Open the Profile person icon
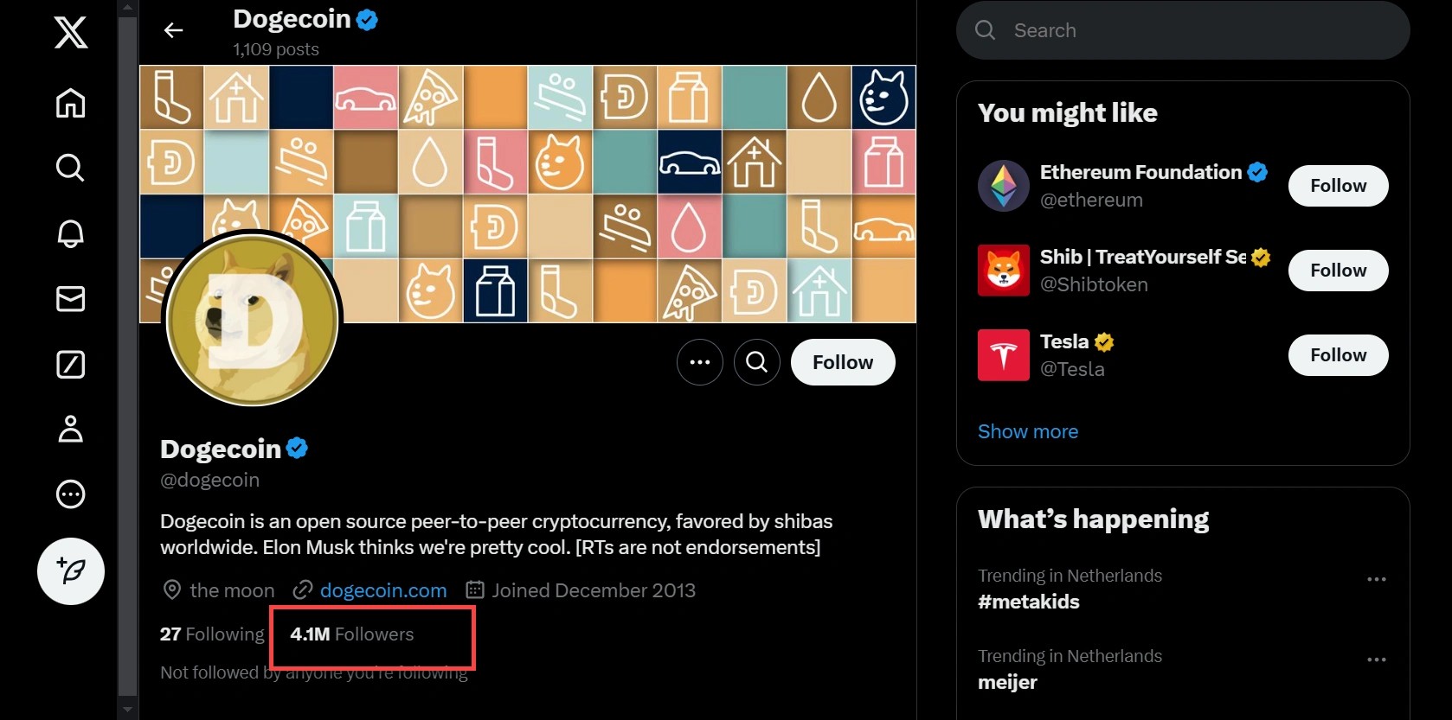The height and width of the screenshot is (720, 1452). coord(71,430)
